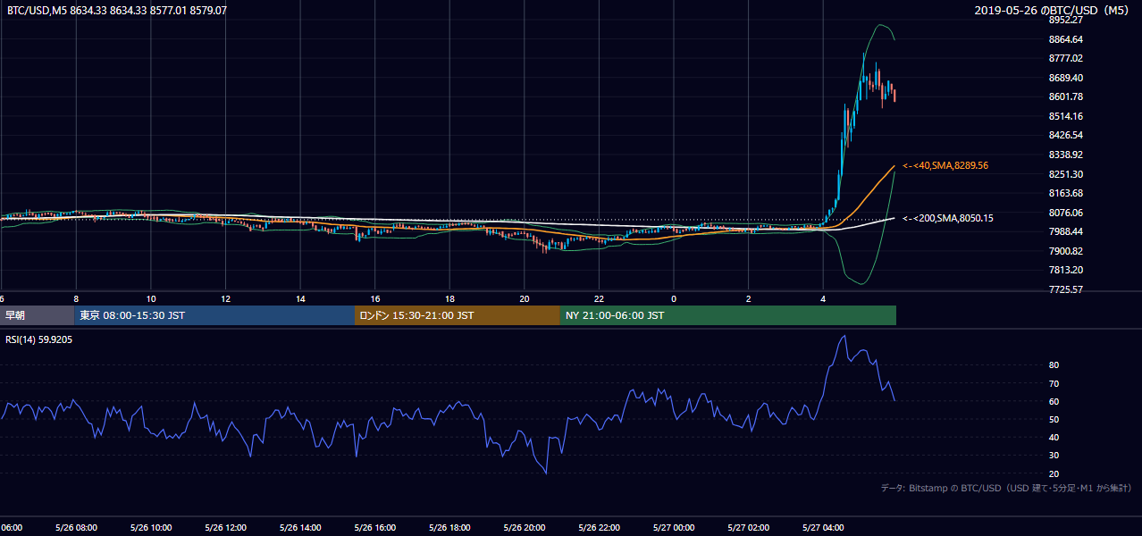Screen dimensions: 1142x536
Task: Click RSI axis level 40
Action: [1054, 437]
